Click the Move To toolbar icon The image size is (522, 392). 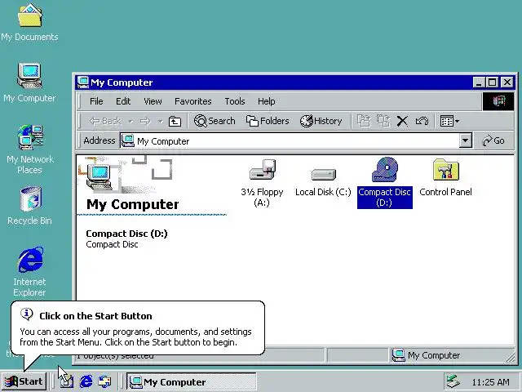point(364,121)
